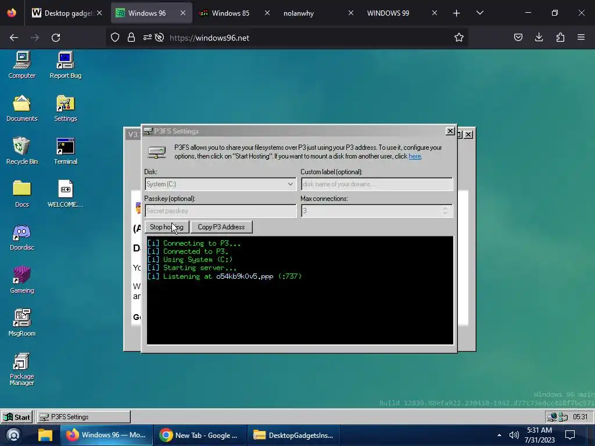Show hidden system tray icons
595x446 pixels.
499,435
